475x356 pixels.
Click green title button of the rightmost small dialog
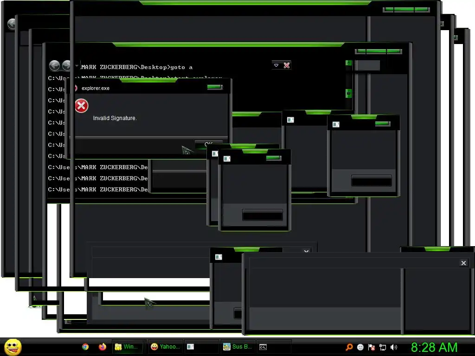383,123
